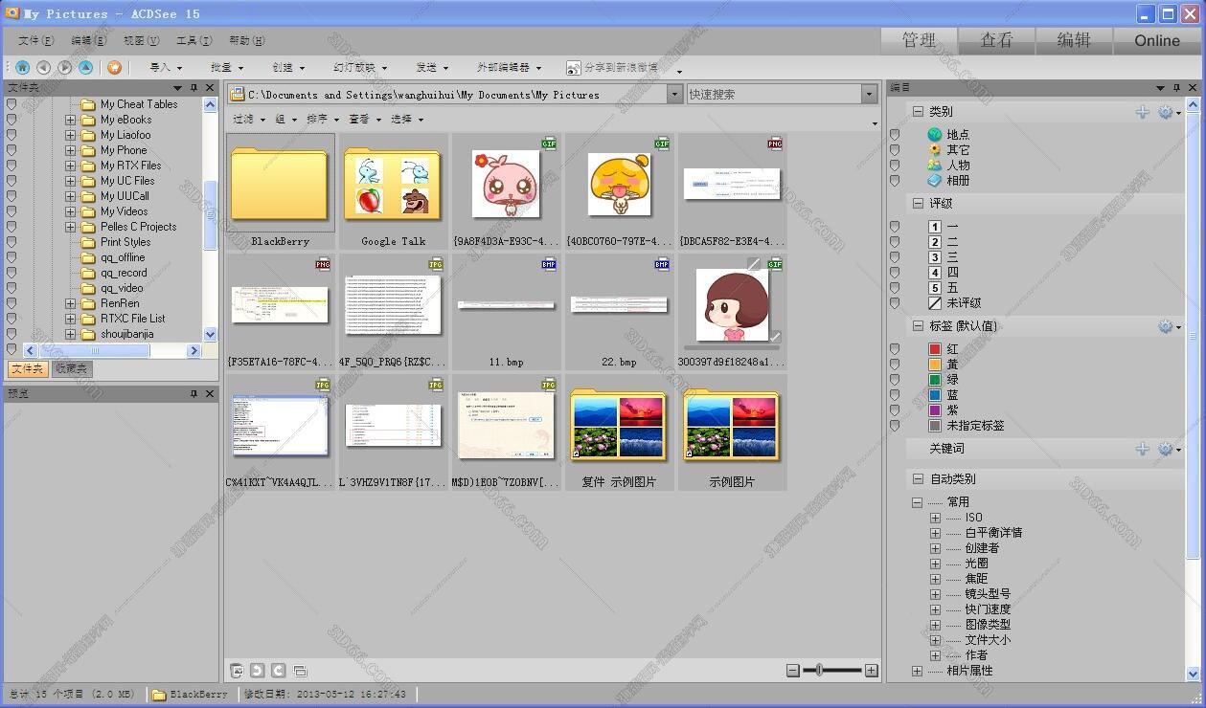This screenshot has height=708, width=1206.
Task: Toggle the Easy-Select marker for 人物 category
Action: 895,166
